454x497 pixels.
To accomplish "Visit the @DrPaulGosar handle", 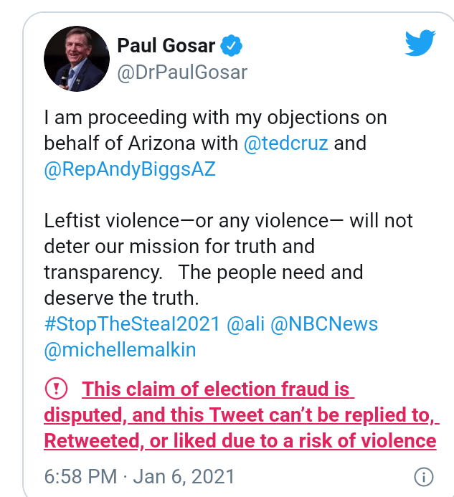I will point(182,72).
